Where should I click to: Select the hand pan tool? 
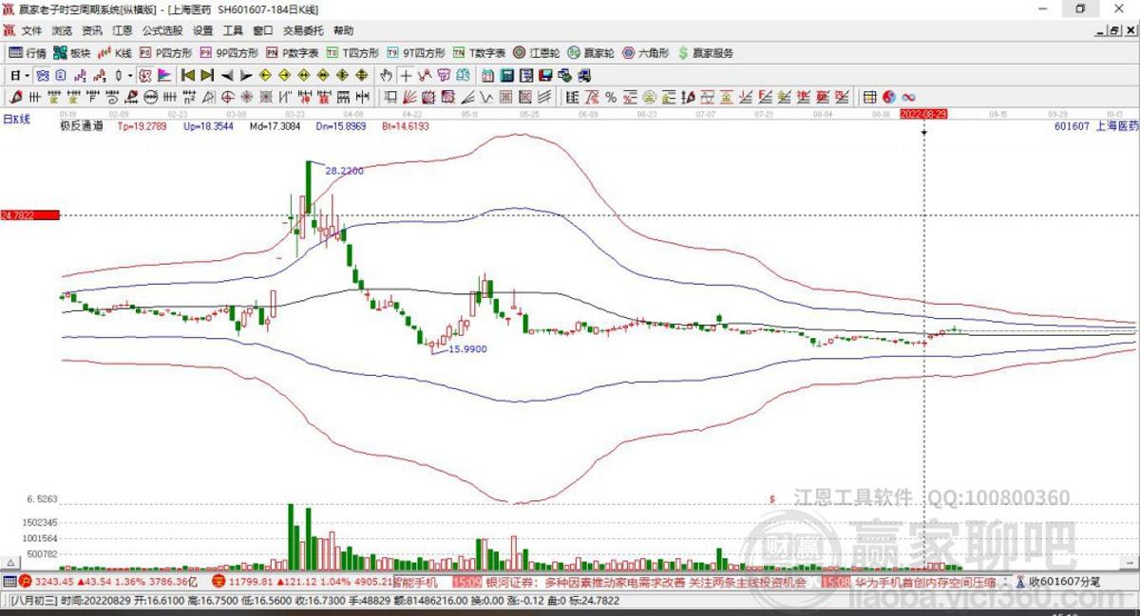click(386, 74)
